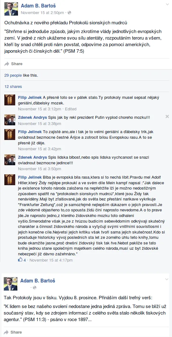
Task: Expand first post options chevron
Action: click(167, 4)
